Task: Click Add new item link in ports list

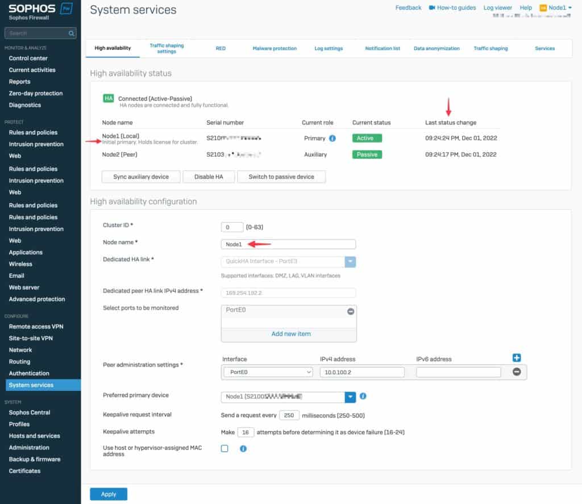Action: pos(291,334)
